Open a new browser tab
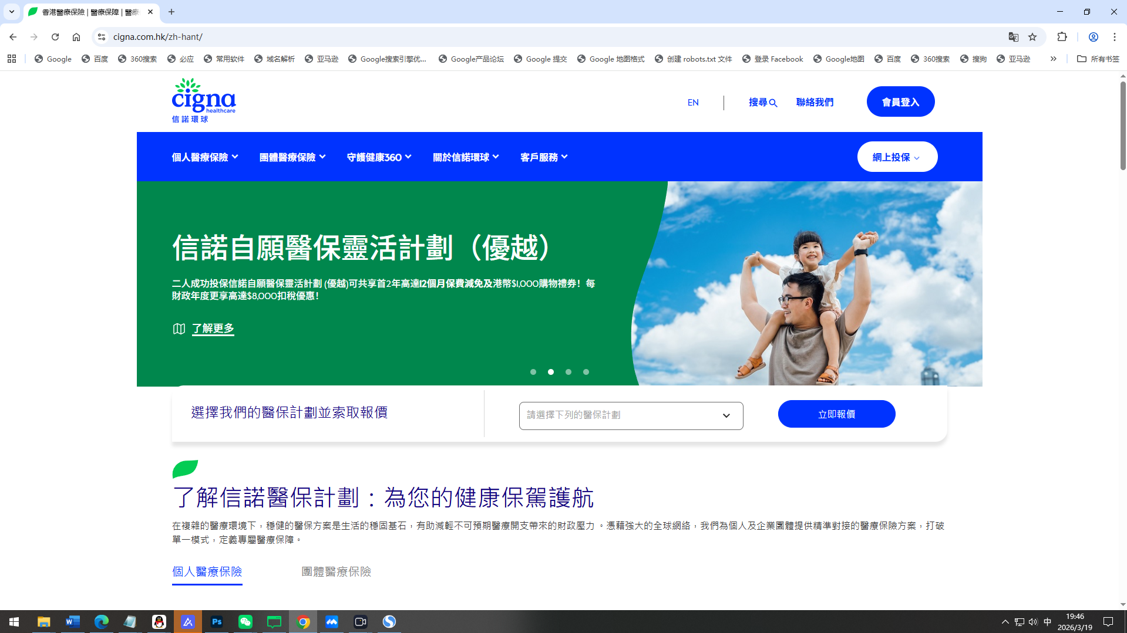 (x=171, y=12)
